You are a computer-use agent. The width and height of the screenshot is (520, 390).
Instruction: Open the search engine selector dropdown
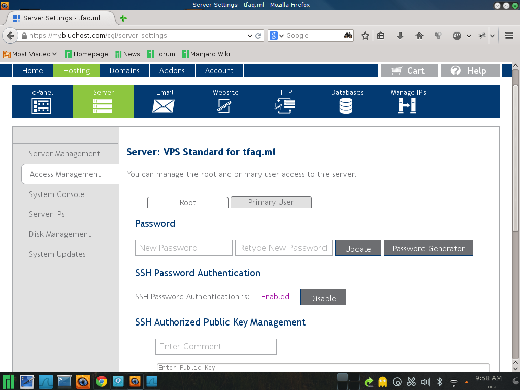pos(276,36)
